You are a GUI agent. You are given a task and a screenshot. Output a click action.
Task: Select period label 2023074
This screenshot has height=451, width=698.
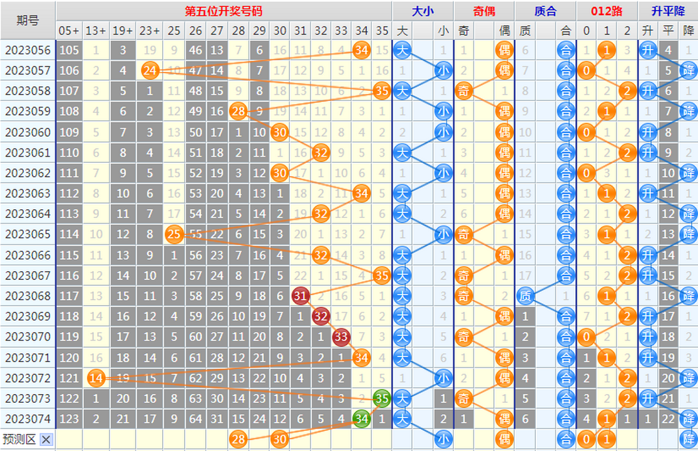tap(28, 419)
